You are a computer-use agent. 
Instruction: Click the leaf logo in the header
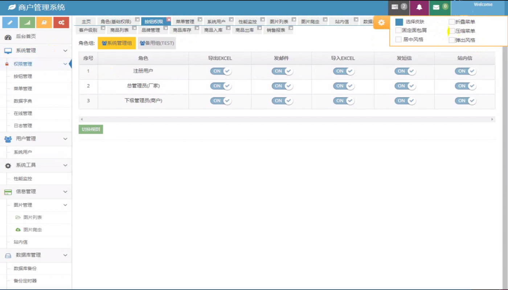pos(12,7)
